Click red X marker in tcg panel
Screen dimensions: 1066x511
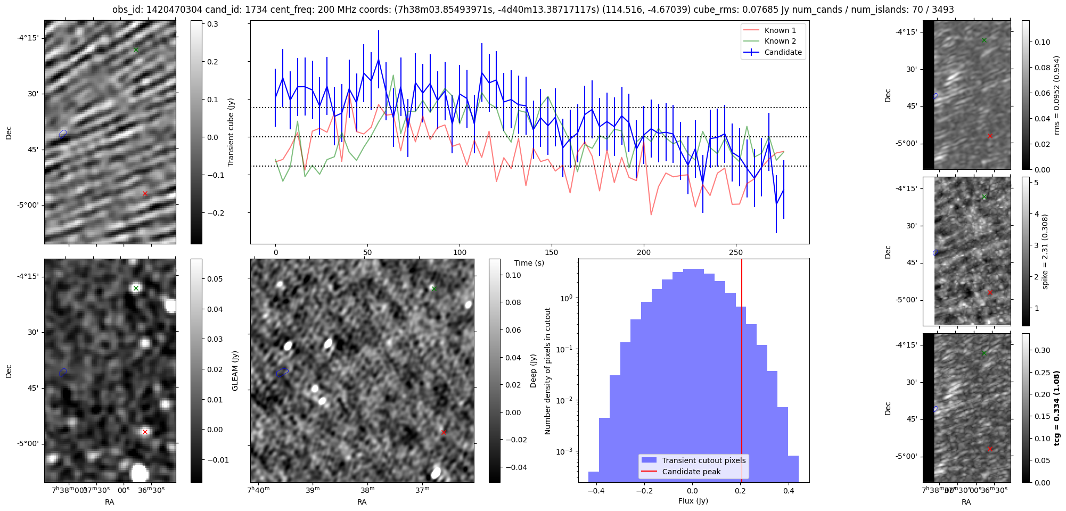[x=990, y=449]
